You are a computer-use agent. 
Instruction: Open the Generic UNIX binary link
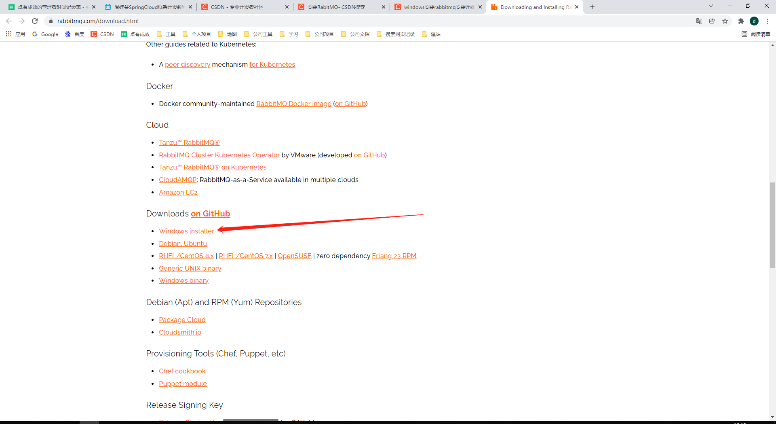point(190,268)
